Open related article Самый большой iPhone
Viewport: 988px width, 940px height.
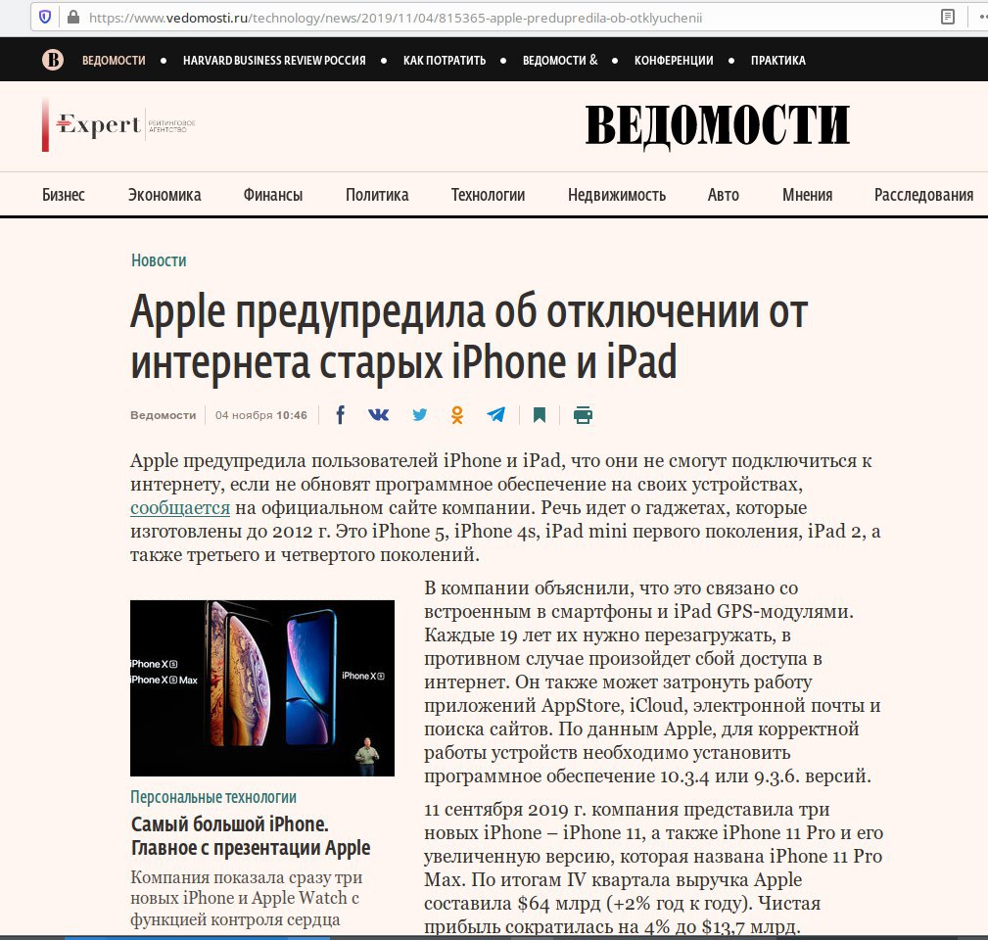[251, 835]
